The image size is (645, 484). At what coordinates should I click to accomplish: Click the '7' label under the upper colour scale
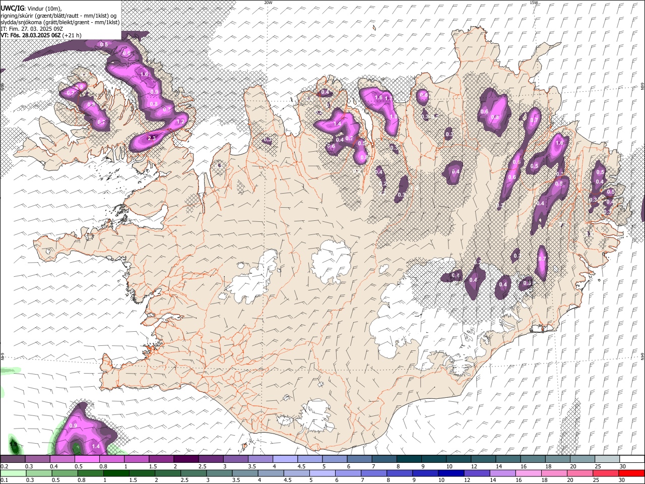[x=373, y=466]
